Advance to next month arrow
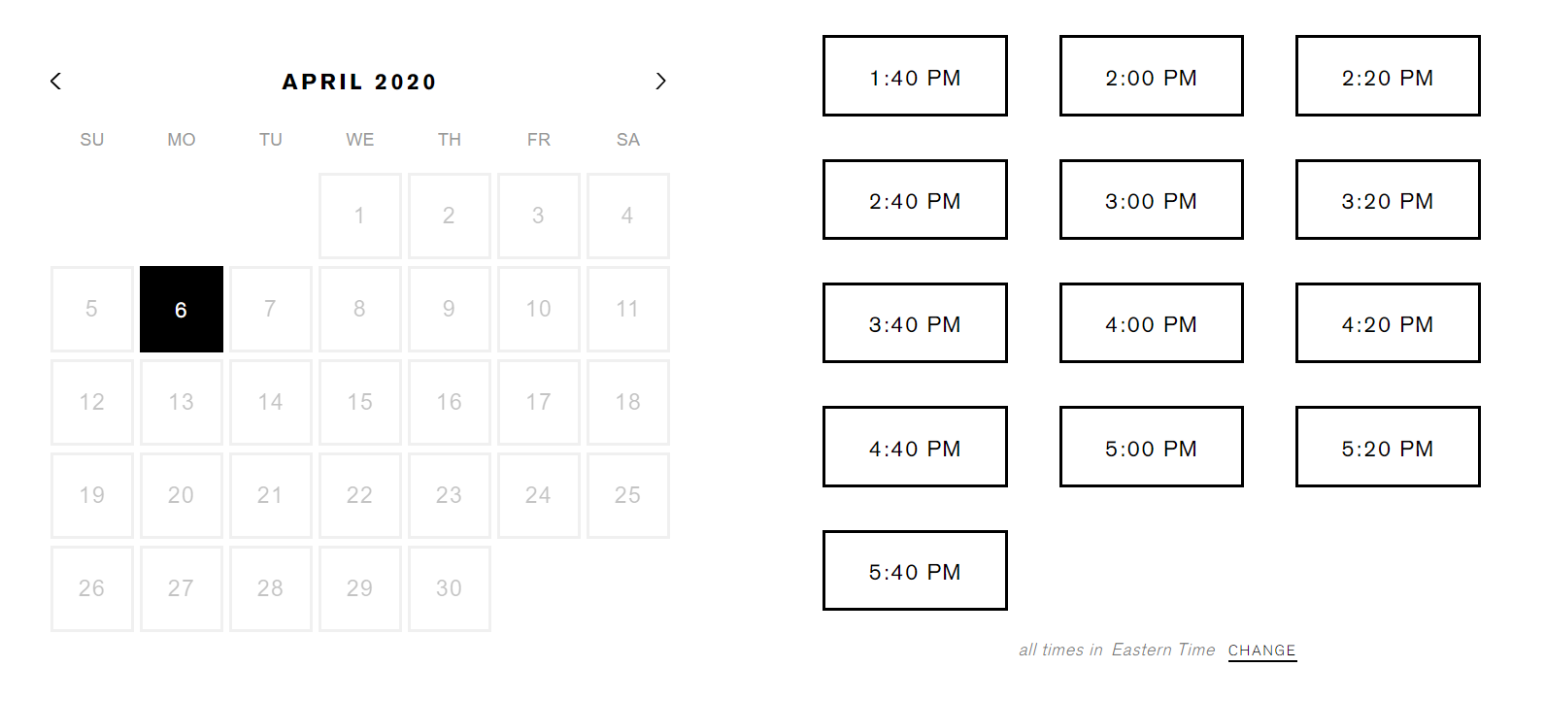Screen dimensions: 1545x701 (x=660, y=82)
